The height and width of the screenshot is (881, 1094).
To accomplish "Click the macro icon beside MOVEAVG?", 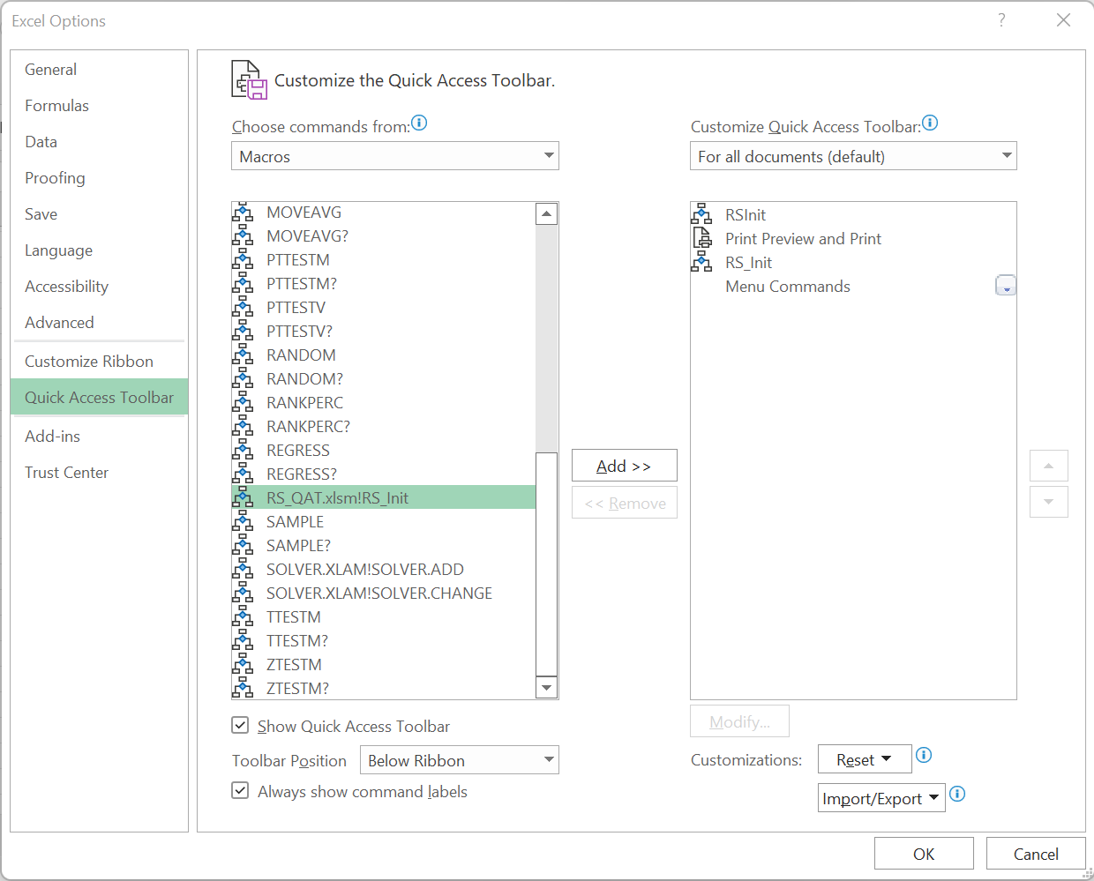I will click(242, 236).
